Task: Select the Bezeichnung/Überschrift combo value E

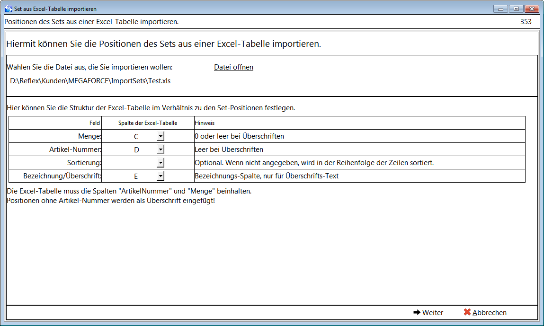Action: coord(136,176)
